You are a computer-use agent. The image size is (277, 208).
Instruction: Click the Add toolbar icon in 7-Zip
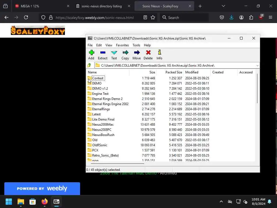point(91,55)
